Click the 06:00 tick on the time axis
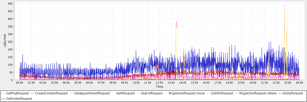307x102 pixels. [x=90, y=83]
